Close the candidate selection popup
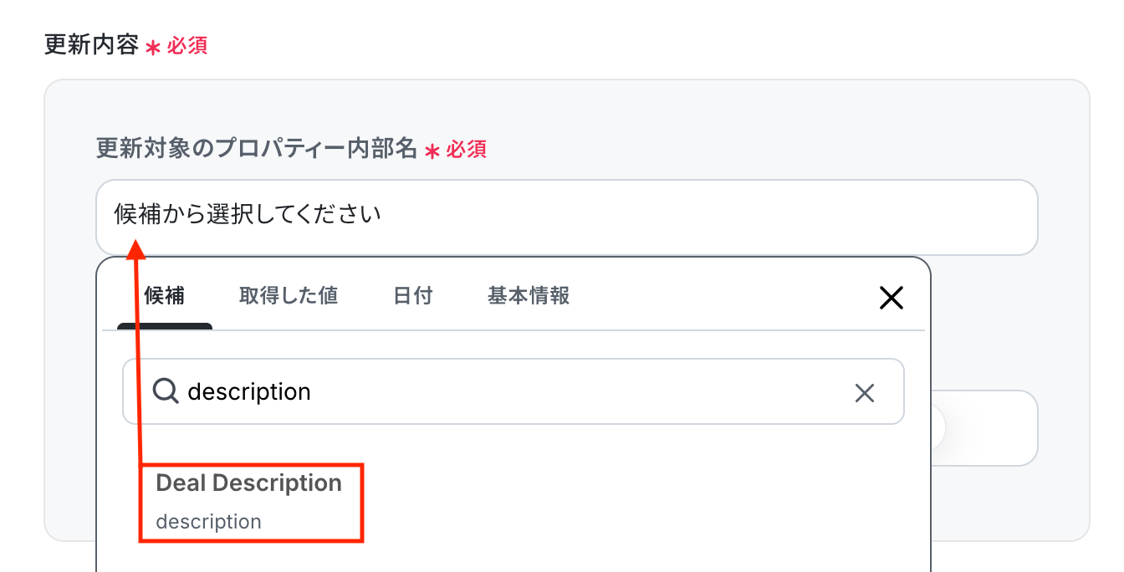 click(x=891, y=298)
